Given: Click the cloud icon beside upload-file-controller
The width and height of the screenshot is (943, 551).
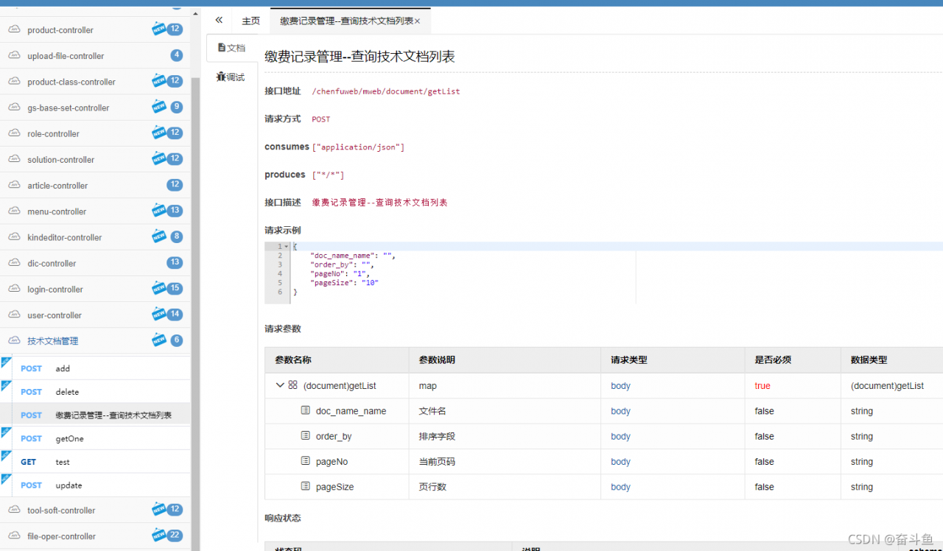Looking at the screenshot, I should [x=14, y=55].
